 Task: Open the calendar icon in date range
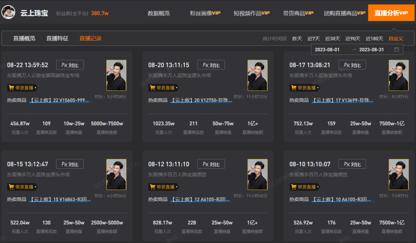pos(396,49)
